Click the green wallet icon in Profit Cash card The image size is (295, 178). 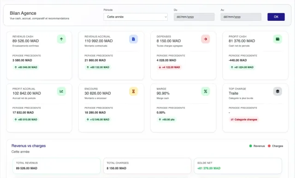click(x=277, y=39)
